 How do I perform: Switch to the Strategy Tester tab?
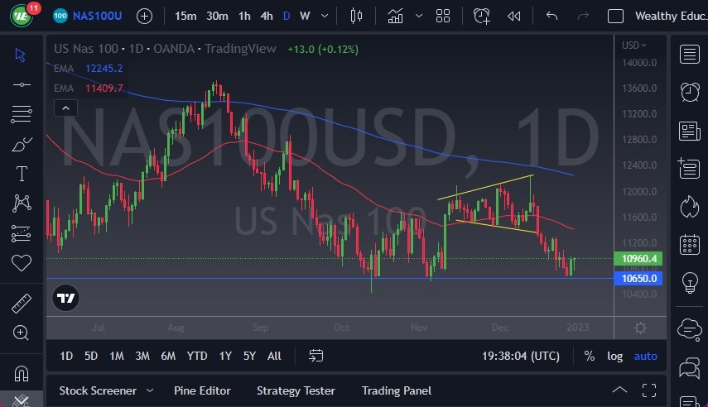(296, 390)
